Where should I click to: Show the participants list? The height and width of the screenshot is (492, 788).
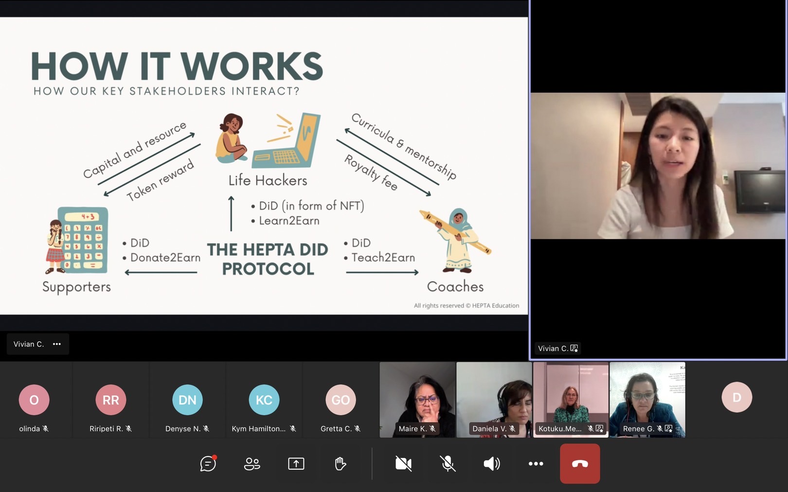click(252, 464)
